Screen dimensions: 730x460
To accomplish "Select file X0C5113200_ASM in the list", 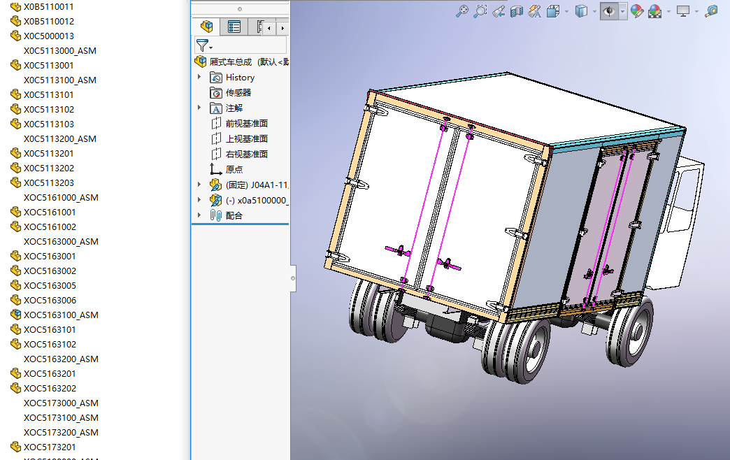I will [60, 138].
